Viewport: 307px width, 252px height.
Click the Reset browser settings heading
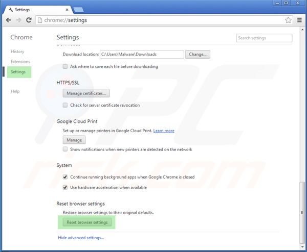[x=81, y=204]
